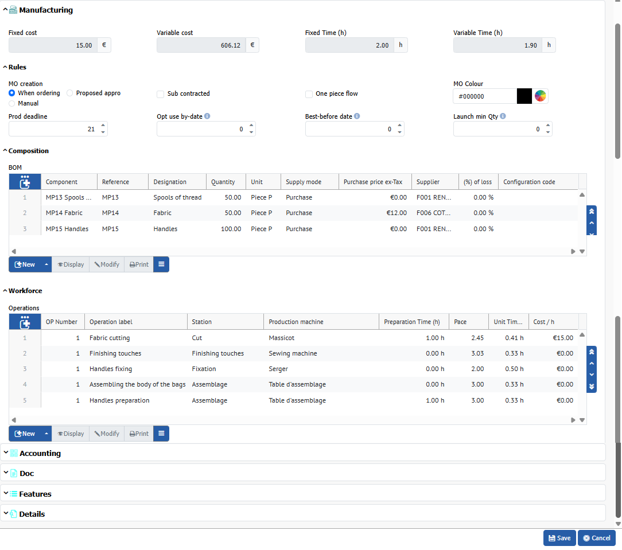622x550 pixels.
Task: Expand the Features section
Action: 34,494
